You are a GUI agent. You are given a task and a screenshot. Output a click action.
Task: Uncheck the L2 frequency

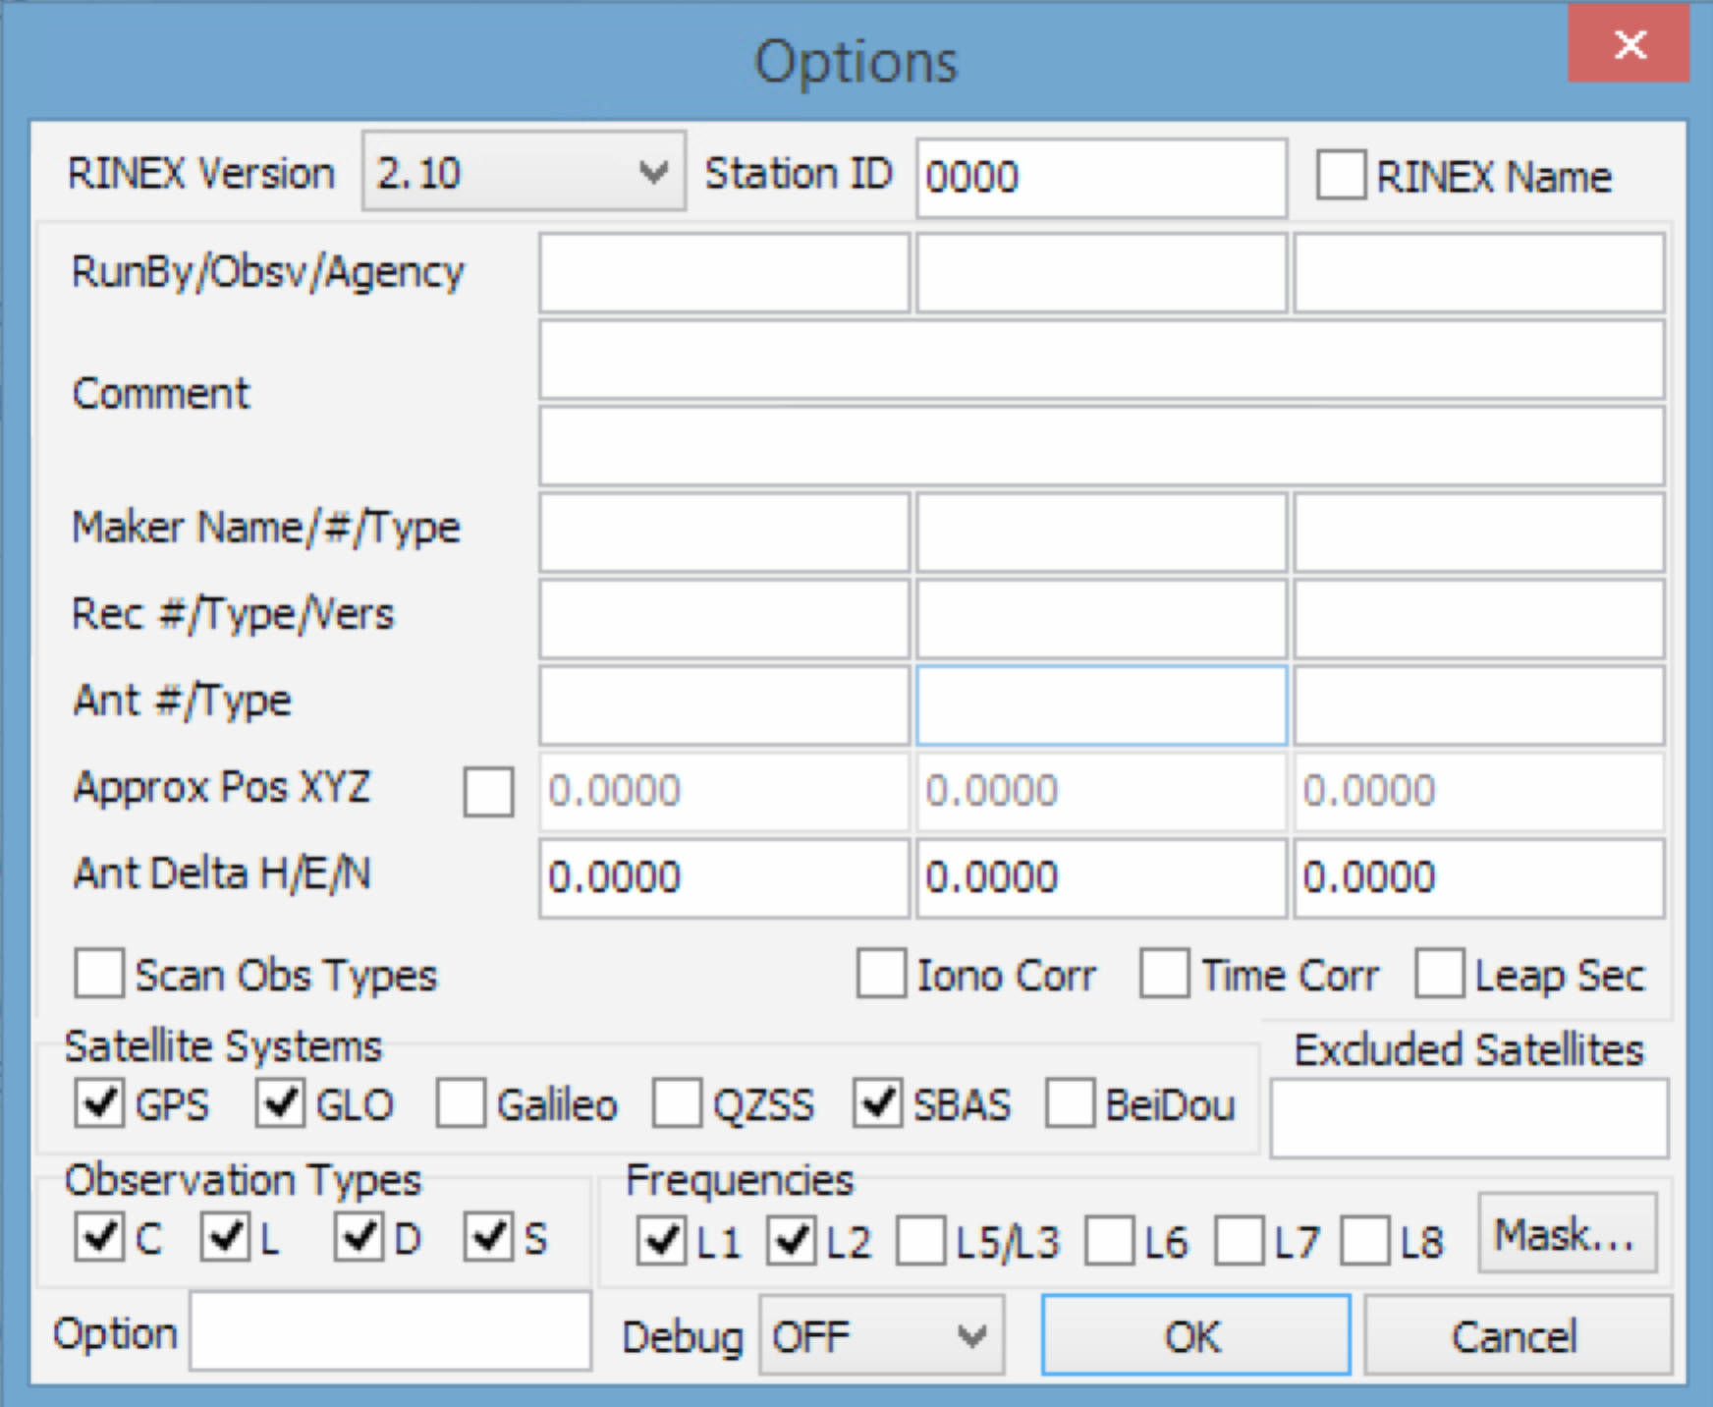(x=792, y=1241)
